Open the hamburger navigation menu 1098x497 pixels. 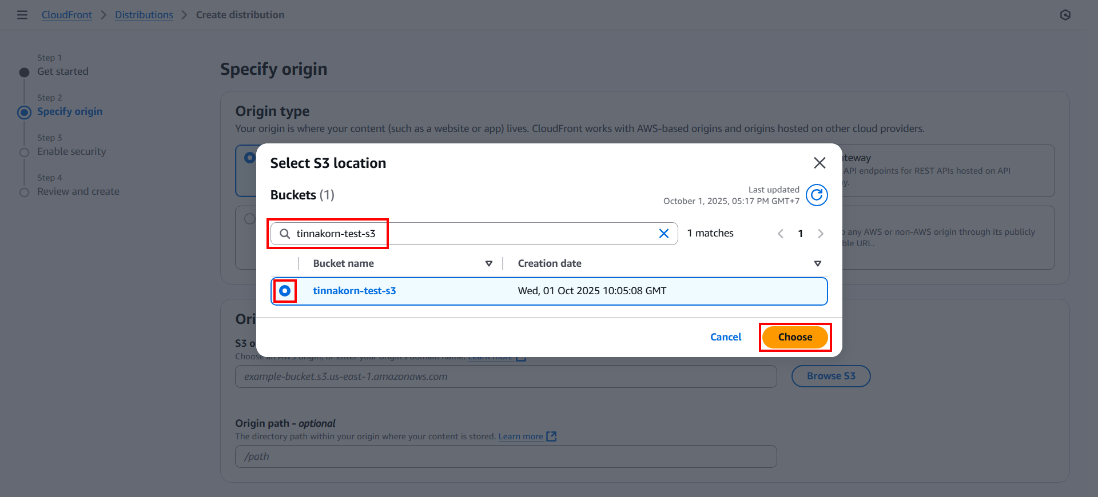(22, 15)
